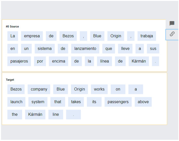Choose target token 'passengers'

click(118, 102)
